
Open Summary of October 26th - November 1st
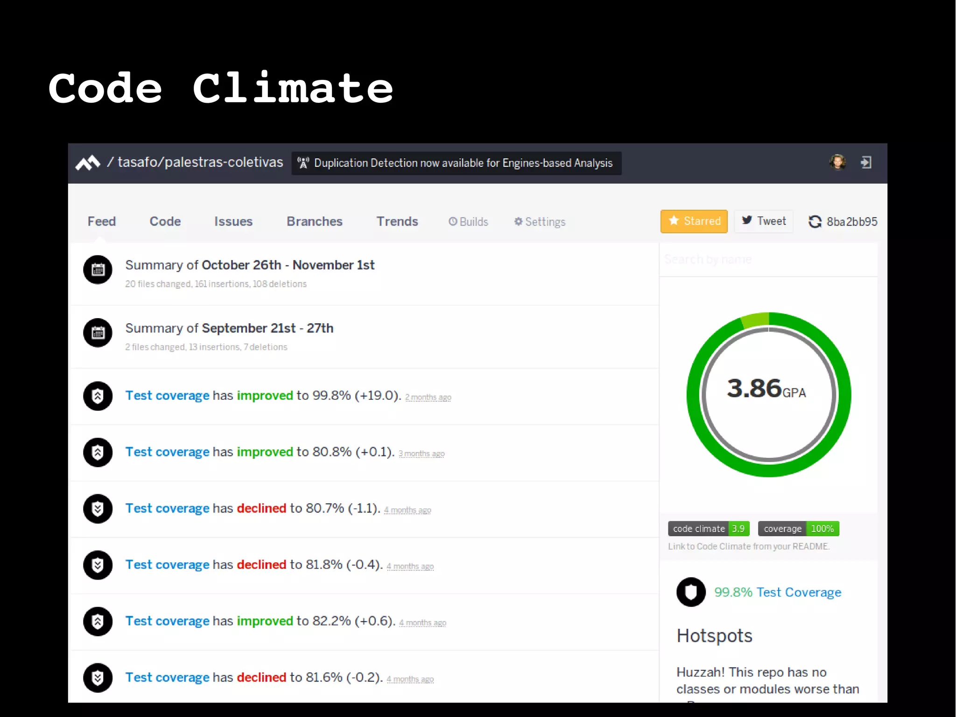pos(250,265)
